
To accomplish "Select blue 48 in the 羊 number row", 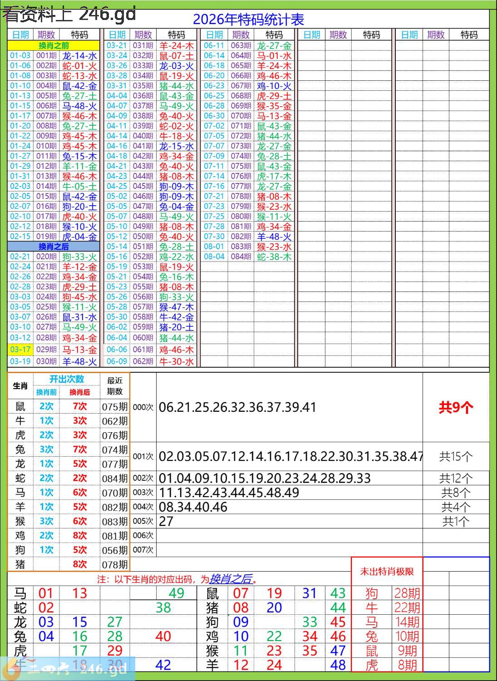I will point(338,665).
